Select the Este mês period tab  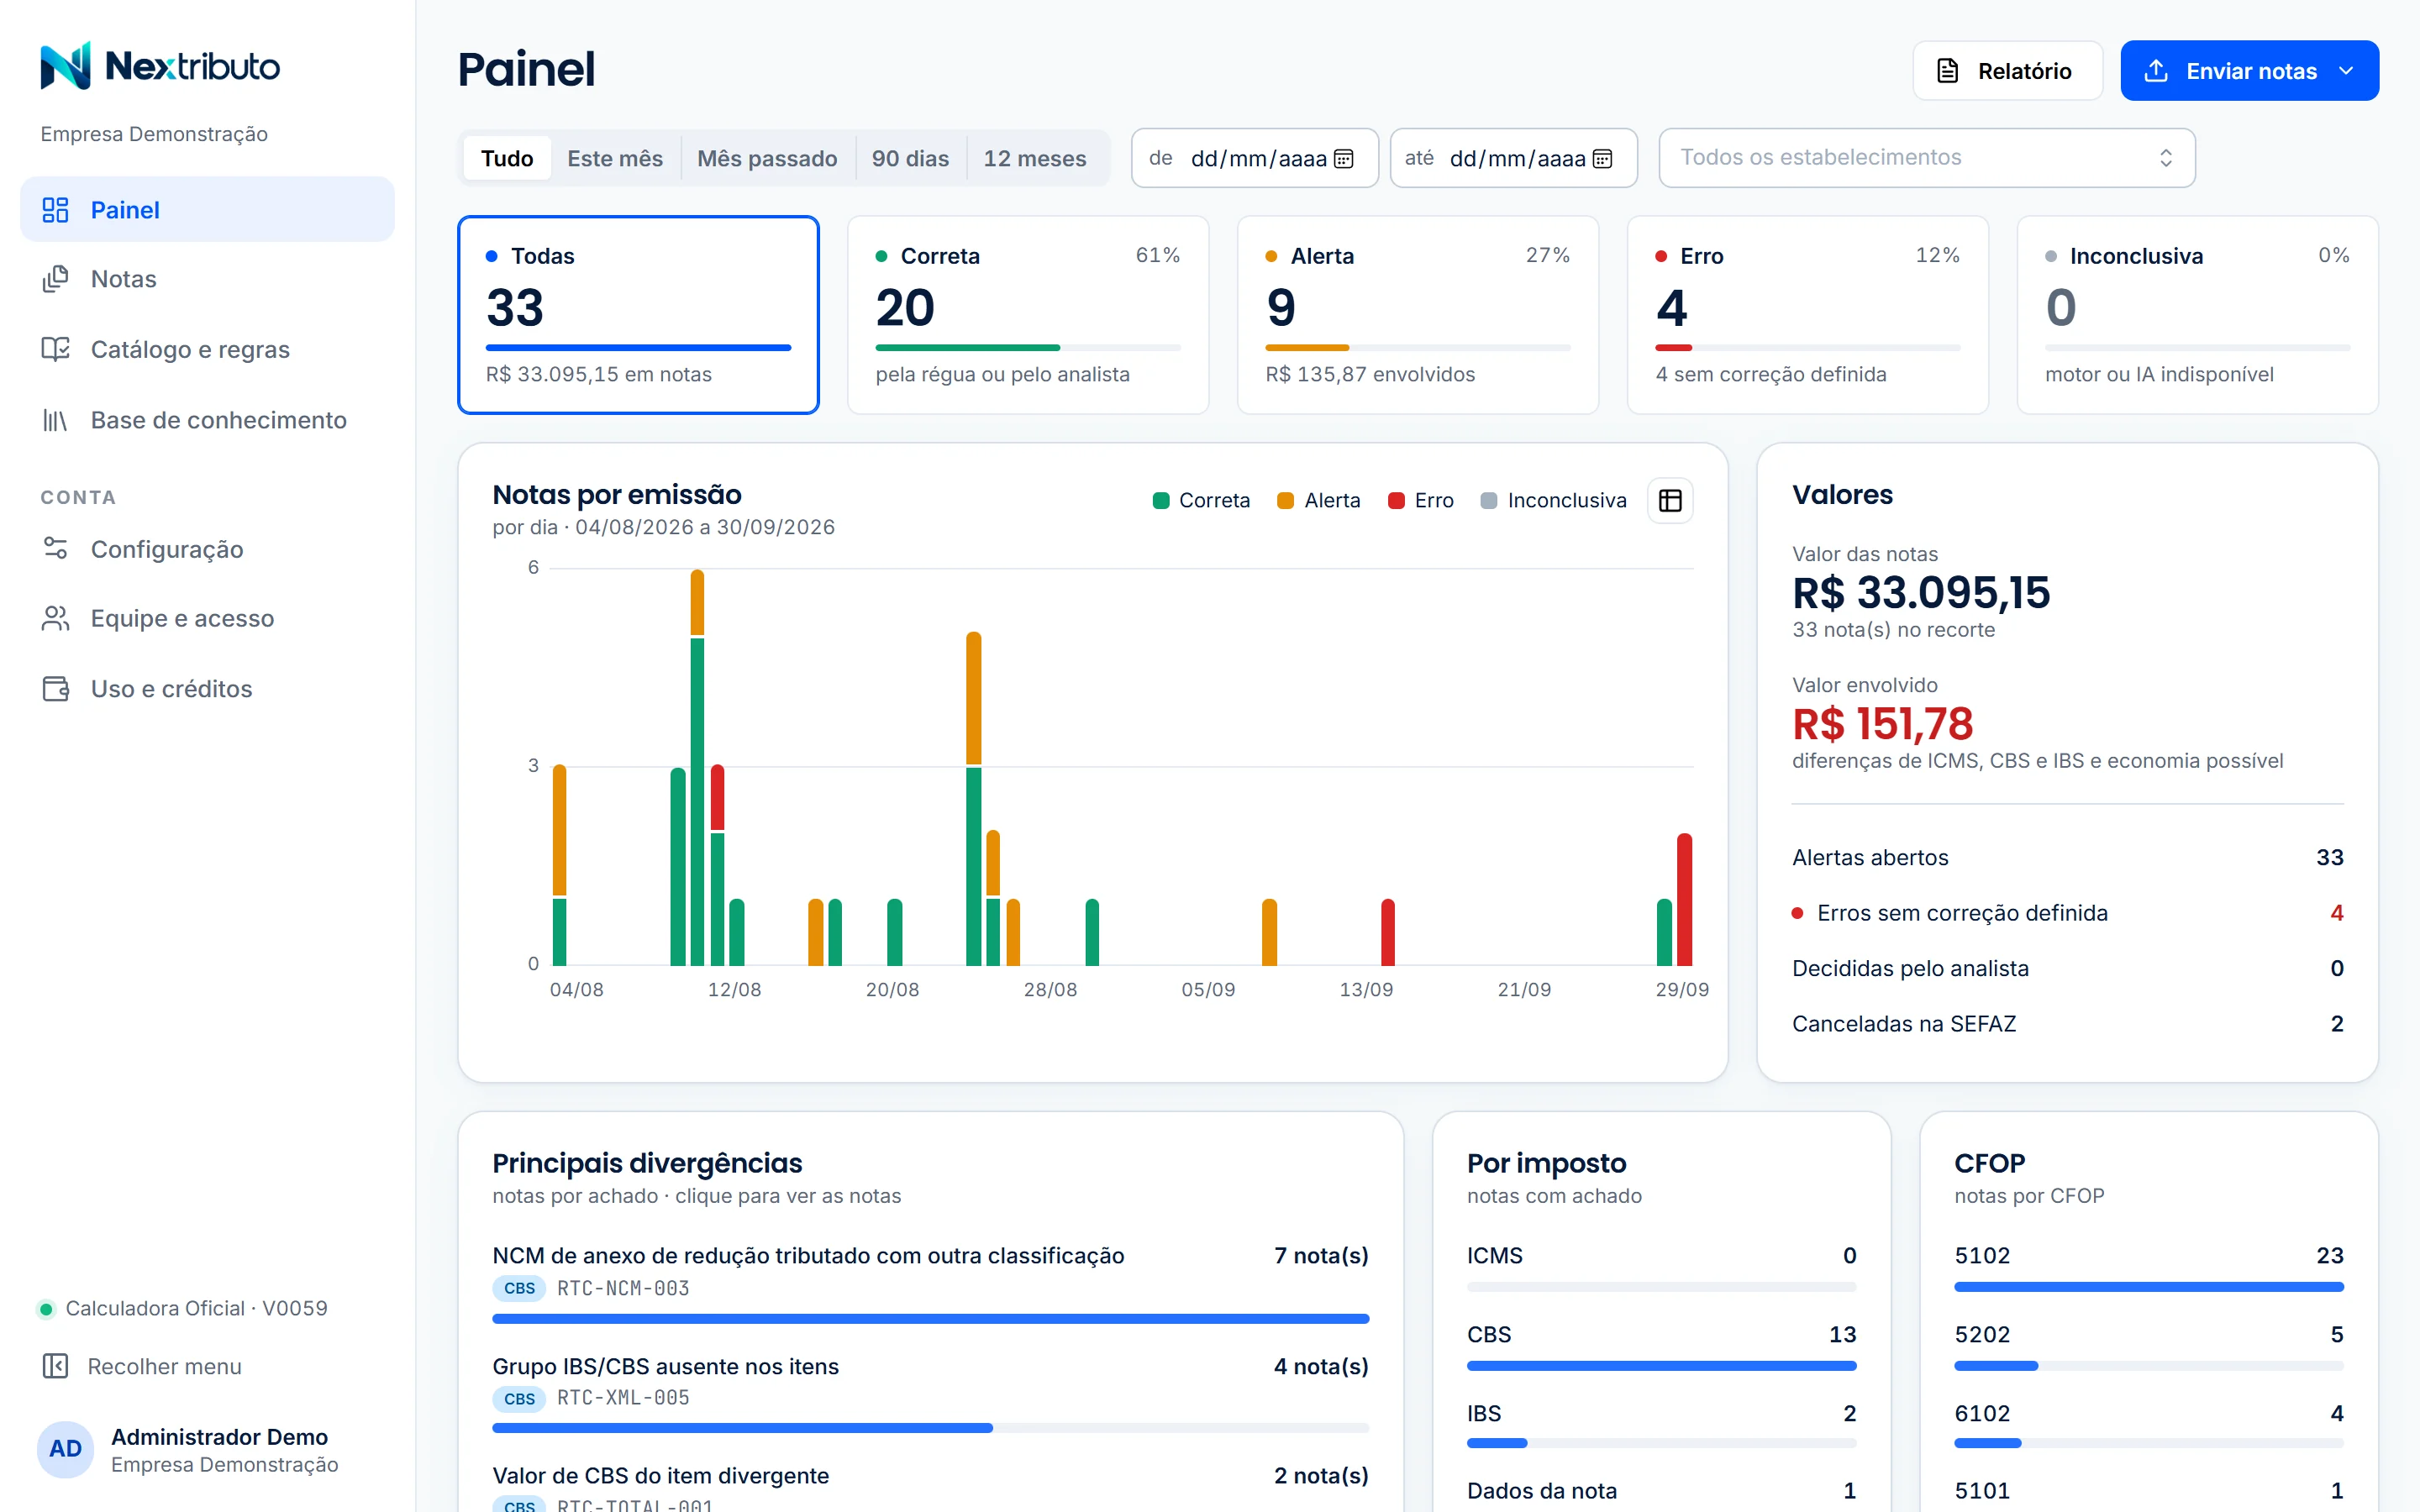[615, 158]
